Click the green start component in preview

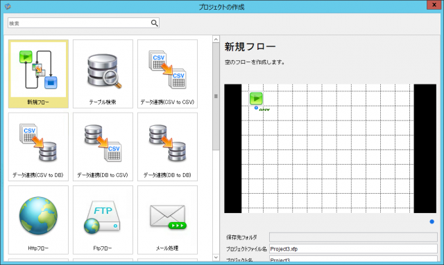tap(256, 98)
